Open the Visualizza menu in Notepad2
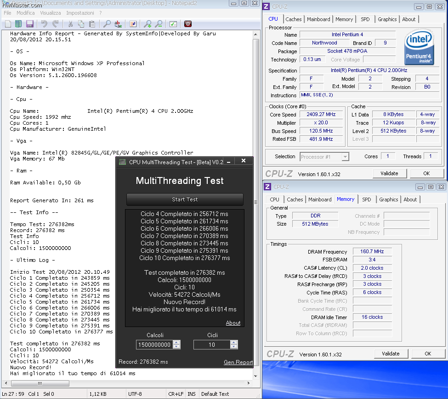 [x=50, y=13]
